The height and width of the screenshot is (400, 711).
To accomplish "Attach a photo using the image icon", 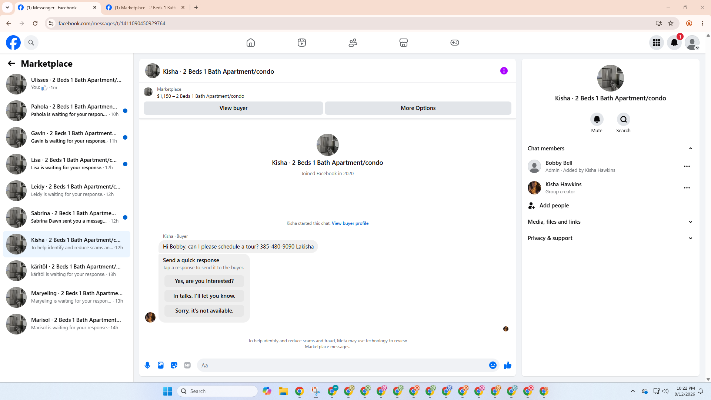I will (161, 365).
